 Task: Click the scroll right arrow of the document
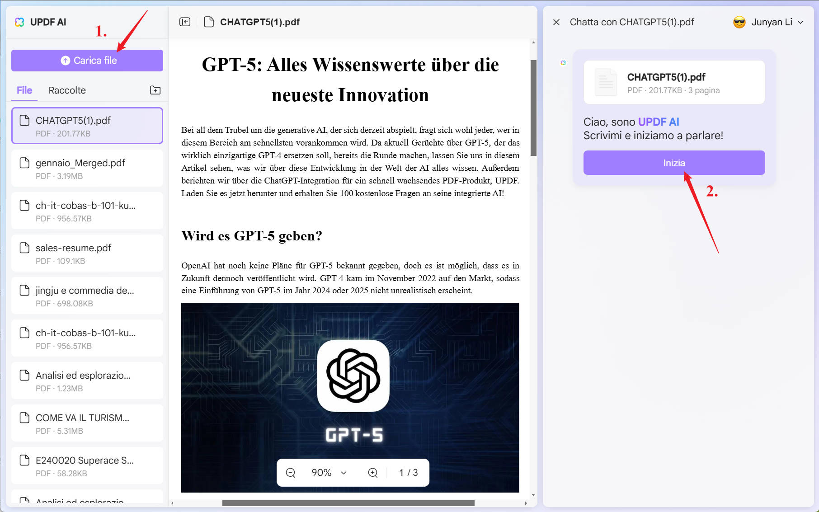(526, 503)
